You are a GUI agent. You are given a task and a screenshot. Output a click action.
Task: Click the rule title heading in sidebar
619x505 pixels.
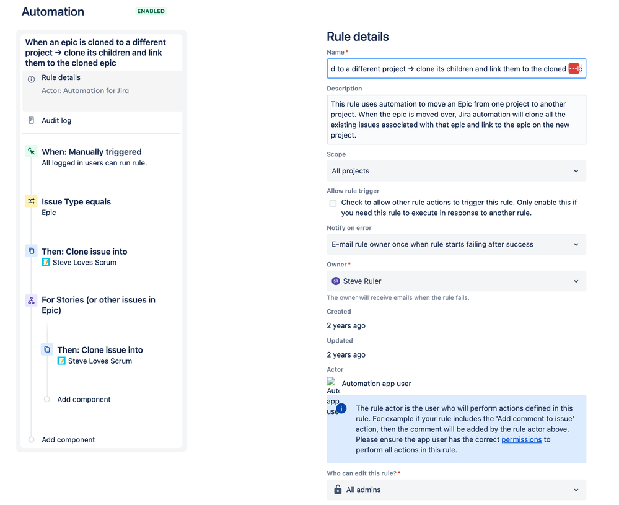tap(95, 53)
